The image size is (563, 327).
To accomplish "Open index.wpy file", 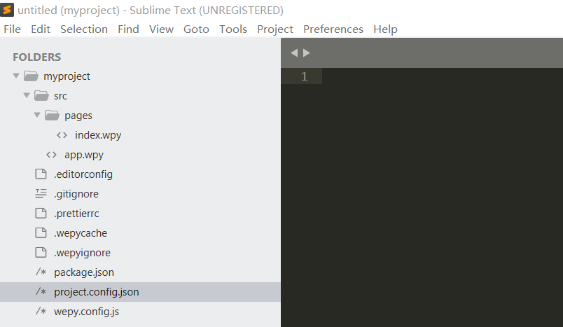I will [98, 135].
